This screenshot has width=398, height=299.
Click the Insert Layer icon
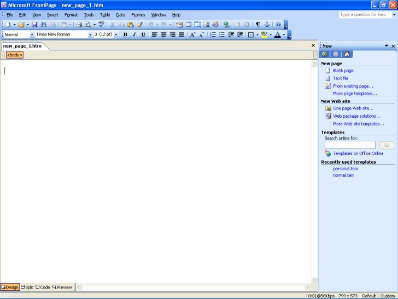click(x=197, y=25)
